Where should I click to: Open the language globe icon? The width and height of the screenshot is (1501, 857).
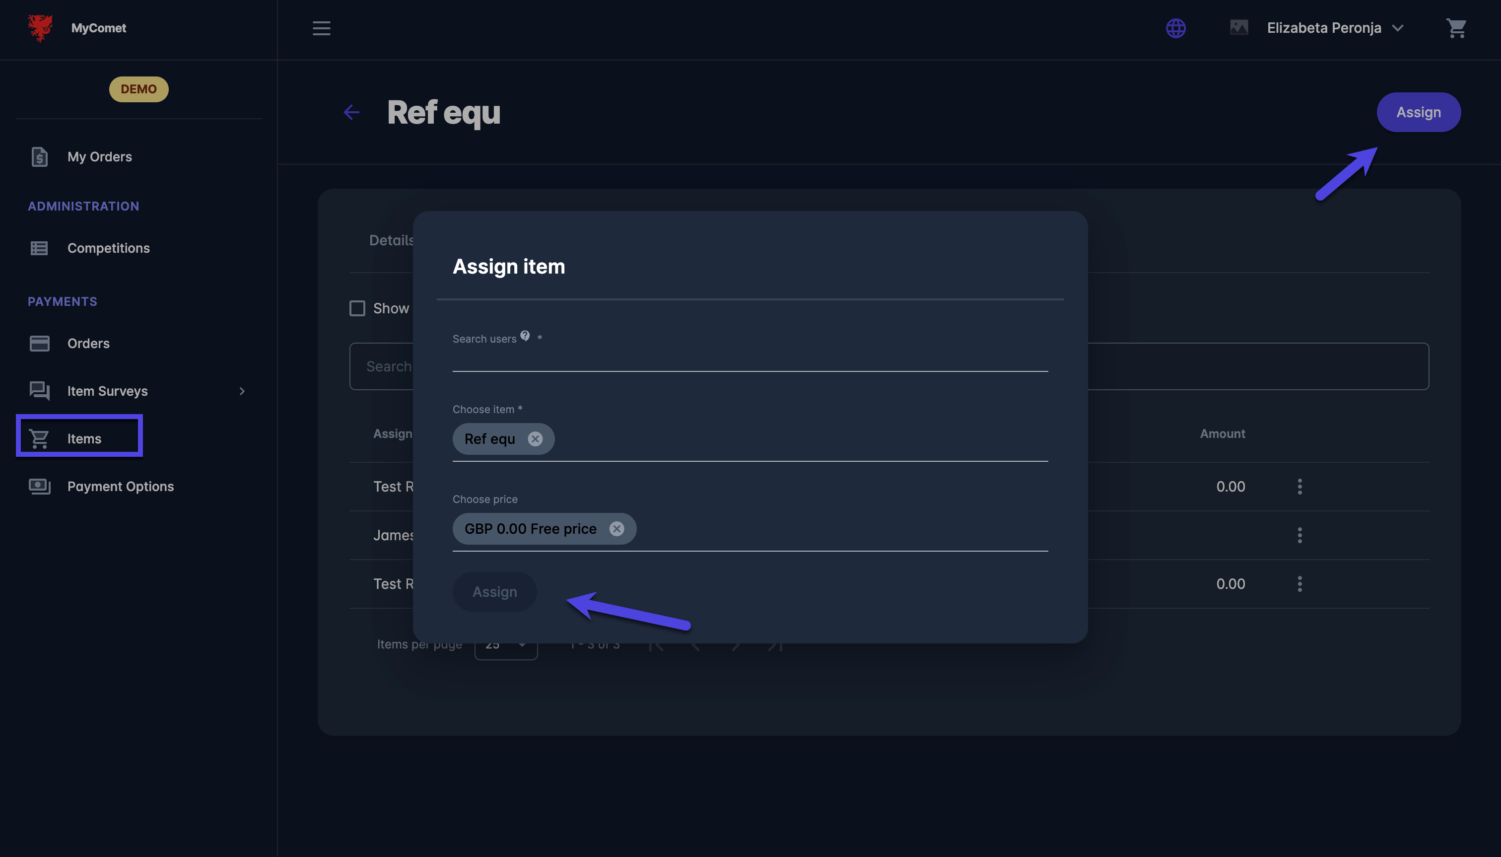pyautogui.click(x=1175, y=28)
